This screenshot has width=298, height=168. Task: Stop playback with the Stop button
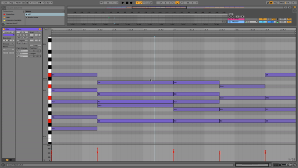[x=127, y=3]
